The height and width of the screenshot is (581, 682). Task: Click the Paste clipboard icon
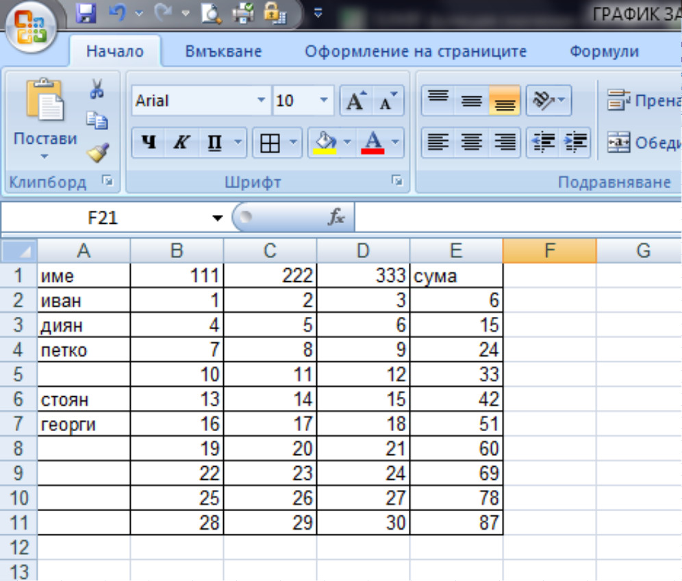tap(45, 100)
